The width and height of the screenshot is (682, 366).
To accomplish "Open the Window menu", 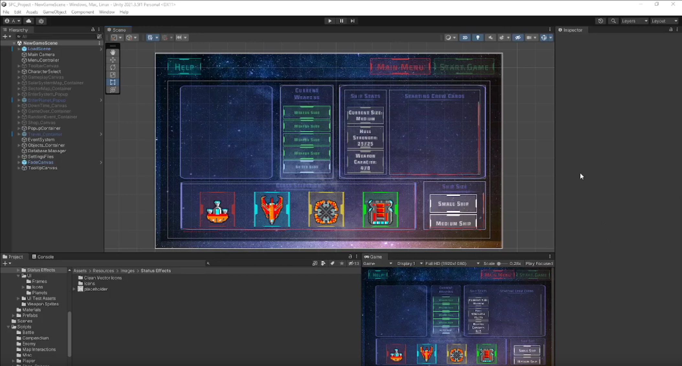I will 106,12.
